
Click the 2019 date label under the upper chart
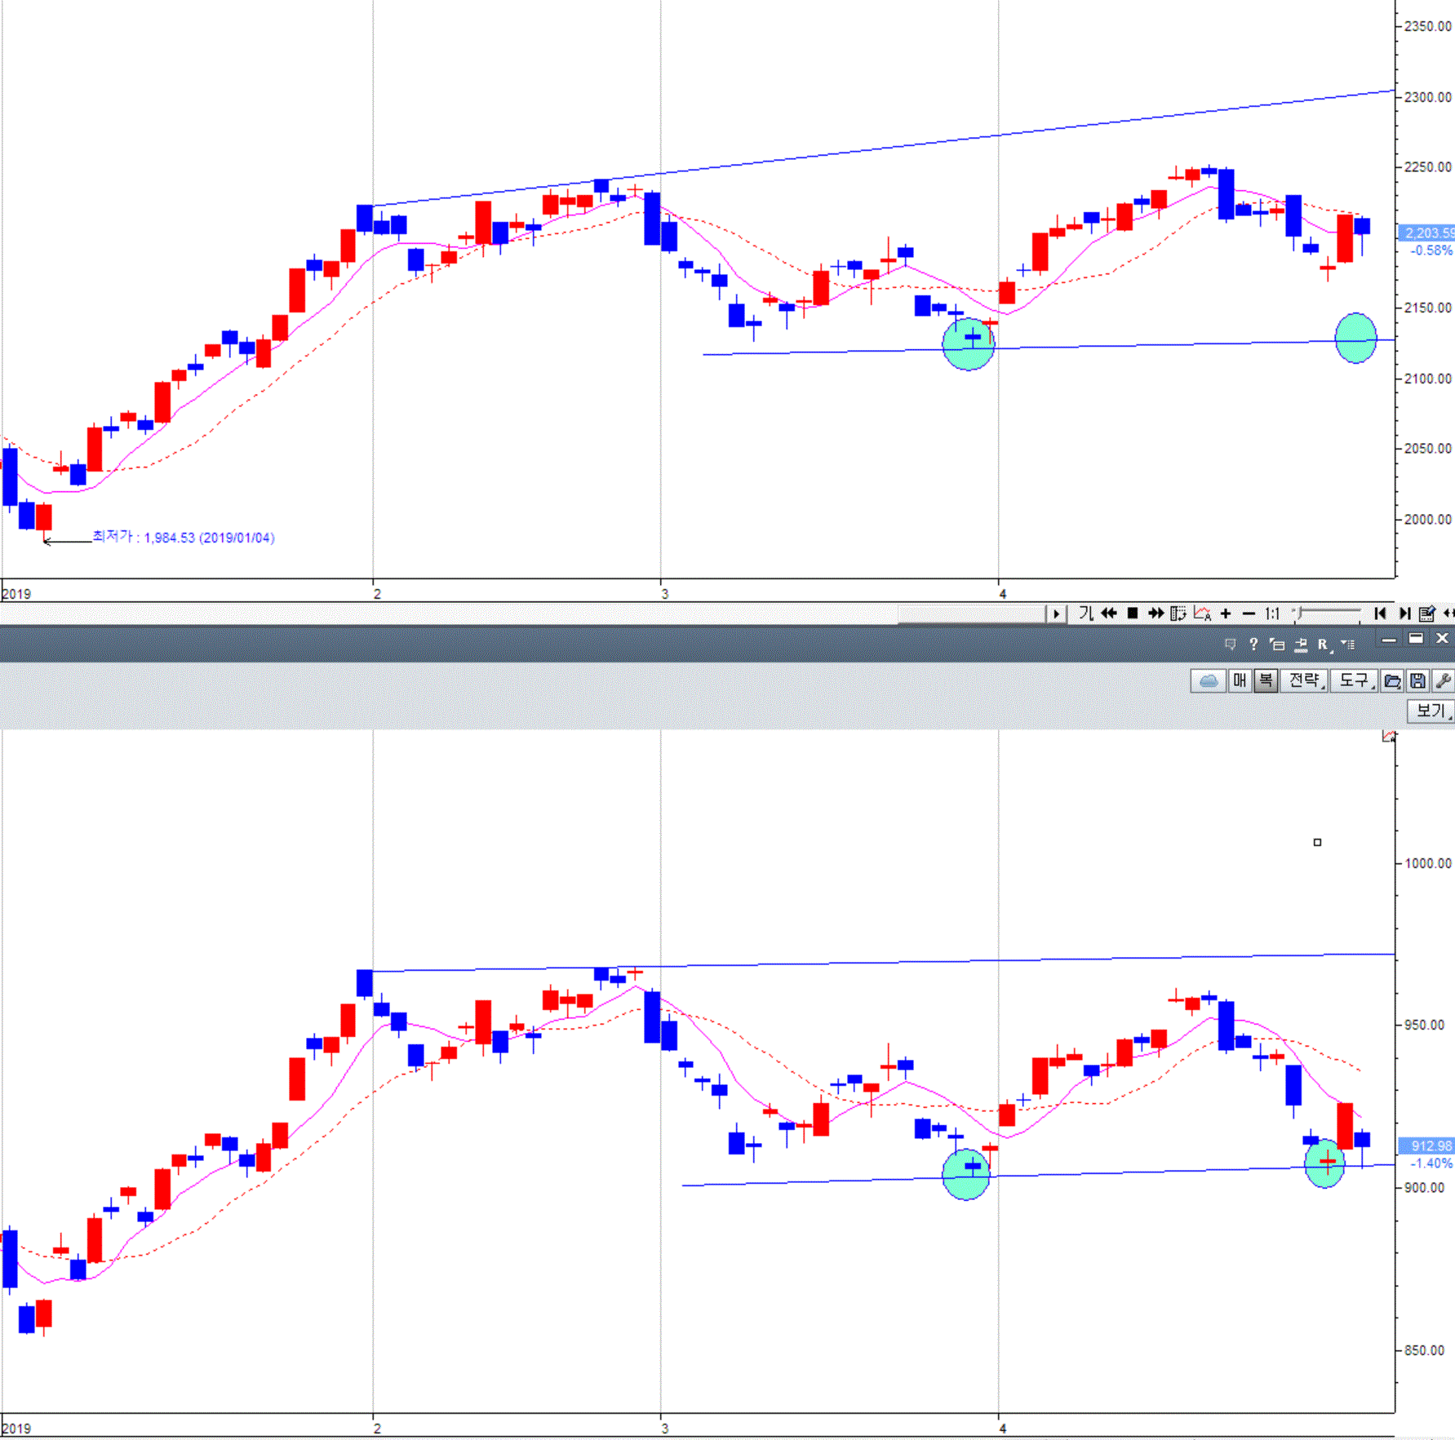[x=16, y=594]
